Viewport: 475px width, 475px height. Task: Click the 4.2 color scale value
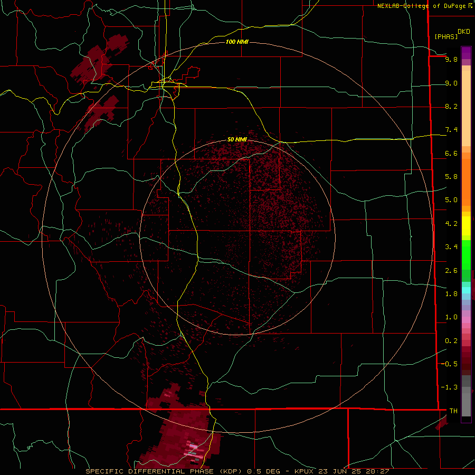pos(451,224)
